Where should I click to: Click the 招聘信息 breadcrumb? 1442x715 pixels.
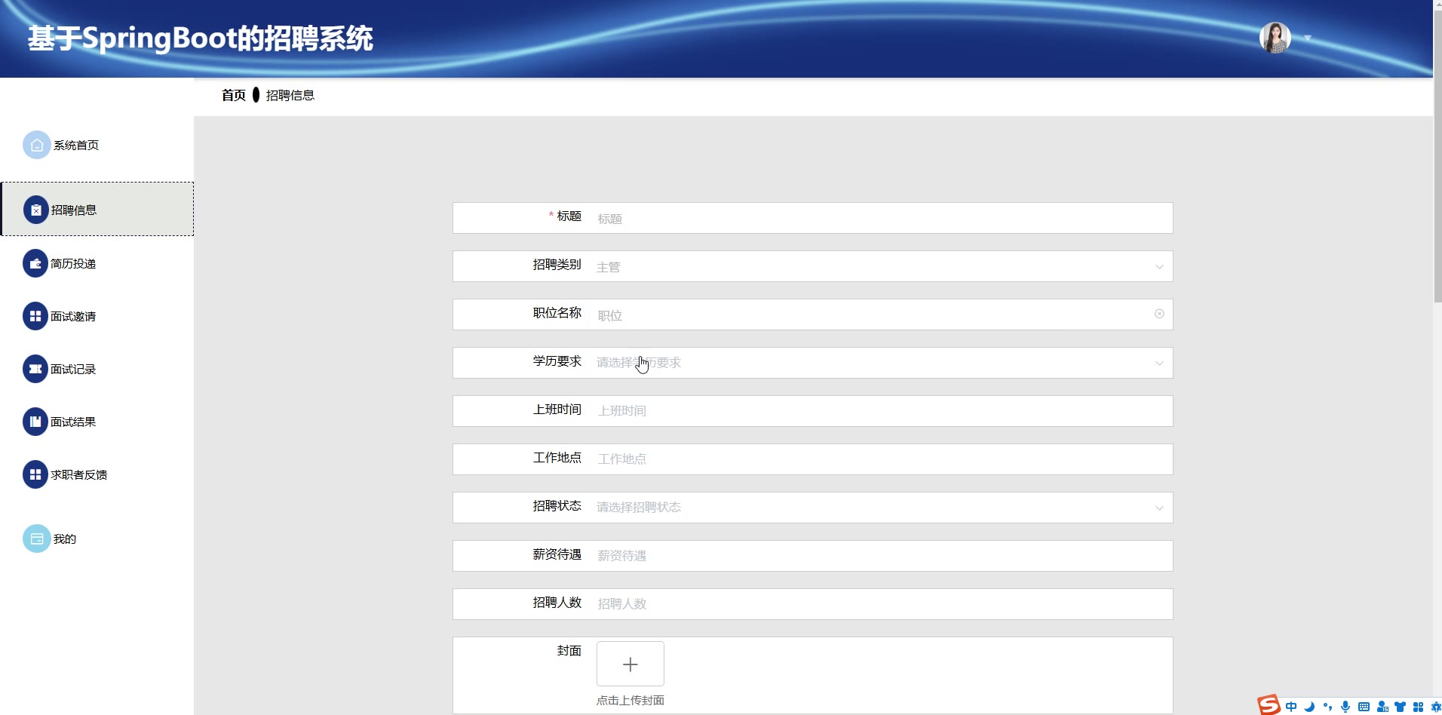point(290,95)
